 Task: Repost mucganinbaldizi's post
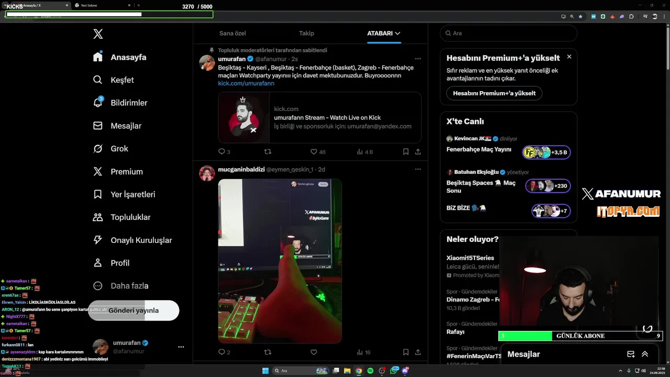[267, 352]
